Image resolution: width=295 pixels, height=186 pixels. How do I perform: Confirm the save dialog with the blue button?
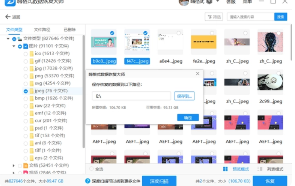click(188, 118)
